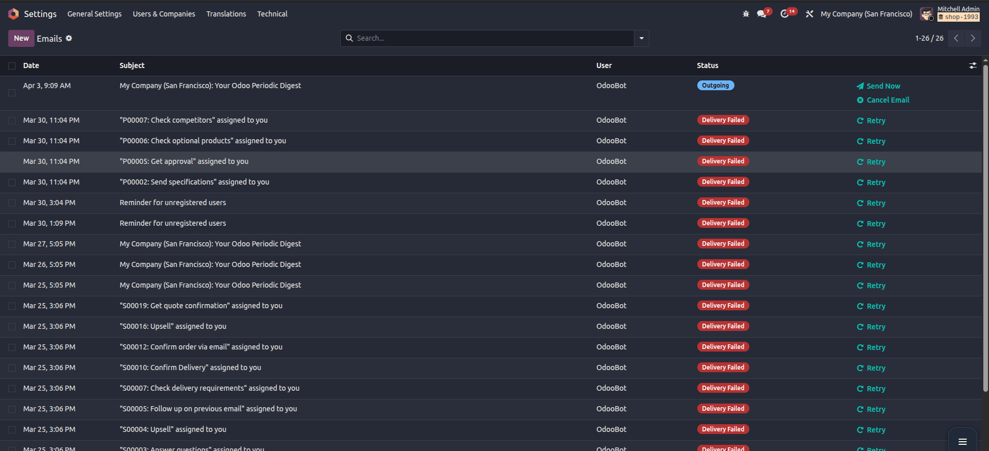Select the Mar 30, 3:04 PM reminder row checkbox
The width and height of the screenshot is (989, 451).
[x=12, y=203]
